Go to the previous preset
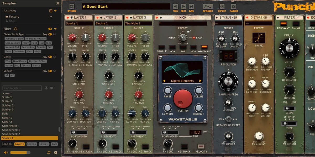This screenshot has height=157, width=315. pos(175,7)
